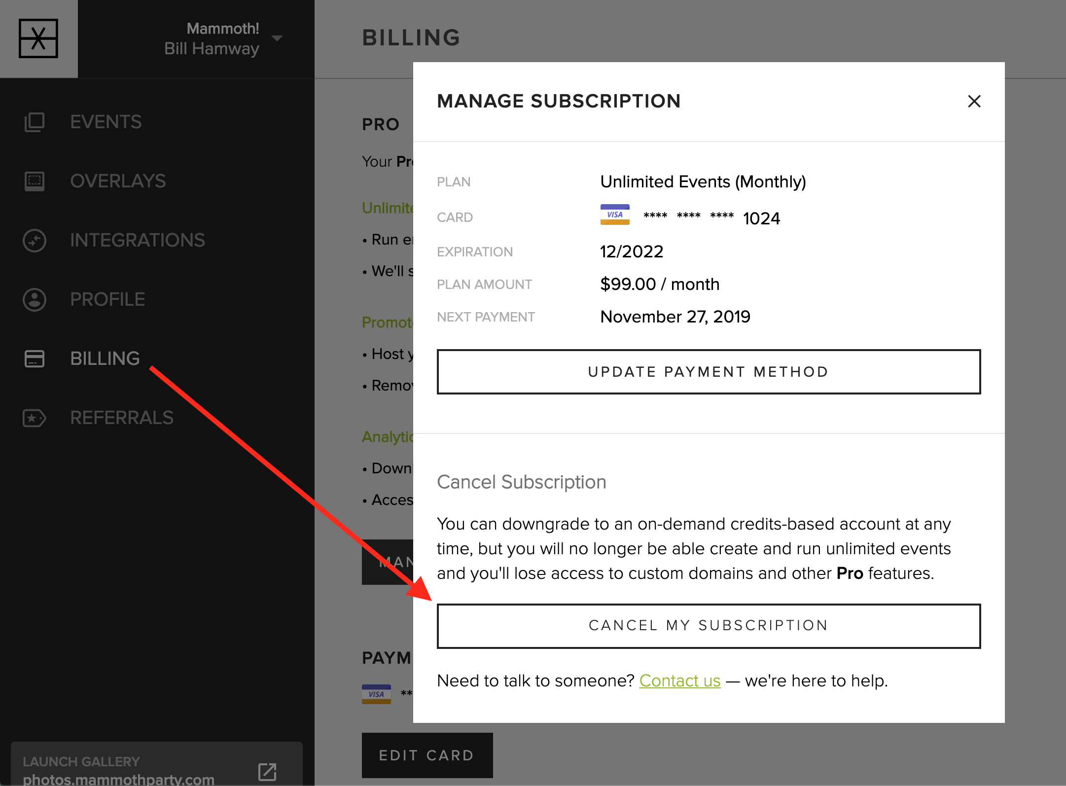Viewport: 1066px width, 786px height.
Task: Close the Manage Subscription dialog
Action: [x=974, y=101]
